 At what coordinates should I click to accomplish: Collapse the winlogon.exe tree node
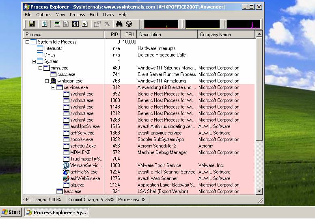47,81
